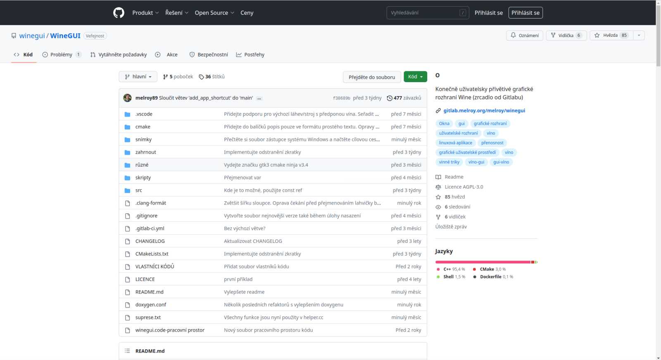661x360 pixels.
Task: Click the book icon next to Readme
Action: click(438, 177)
